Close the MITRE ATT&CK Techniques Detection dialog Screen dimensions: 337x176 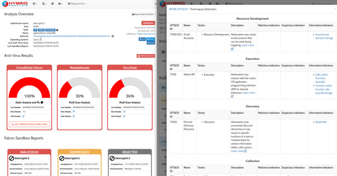(335, 9)
